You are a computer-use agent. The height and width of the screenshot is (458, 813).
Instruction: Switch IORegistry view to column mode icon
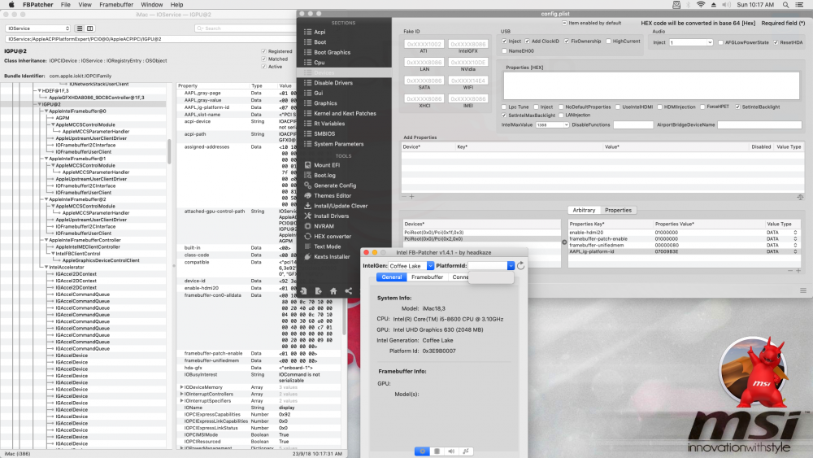point(89,28)
